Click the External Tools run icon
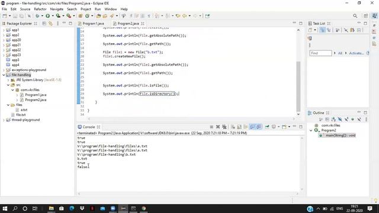Screen dimensions: 379x213 [69, 16]
